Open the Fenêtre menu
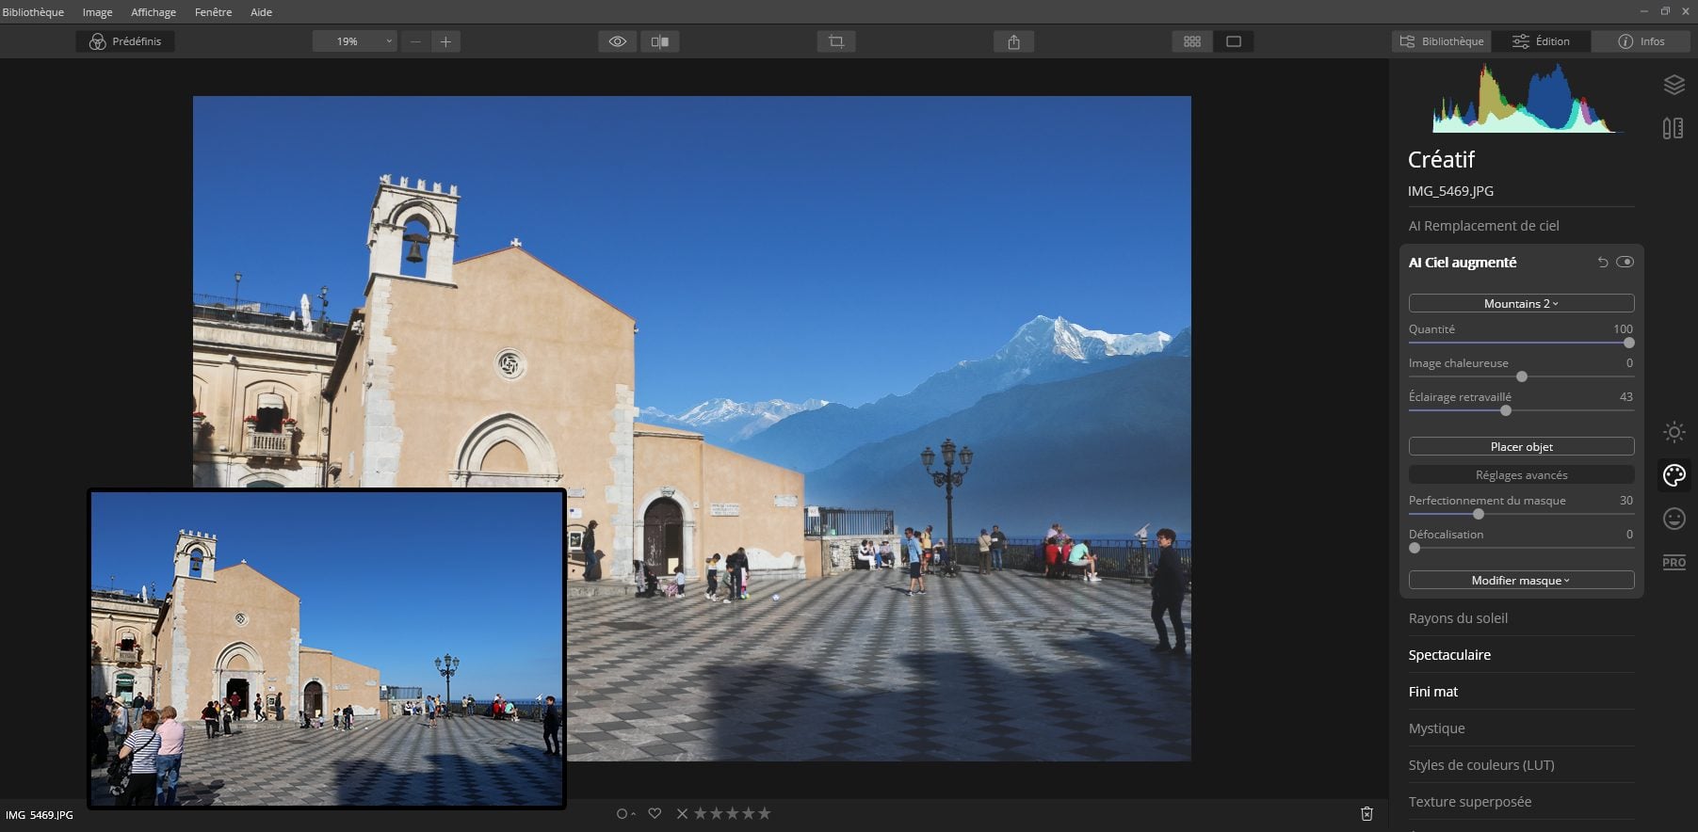 tap(213, 12)
